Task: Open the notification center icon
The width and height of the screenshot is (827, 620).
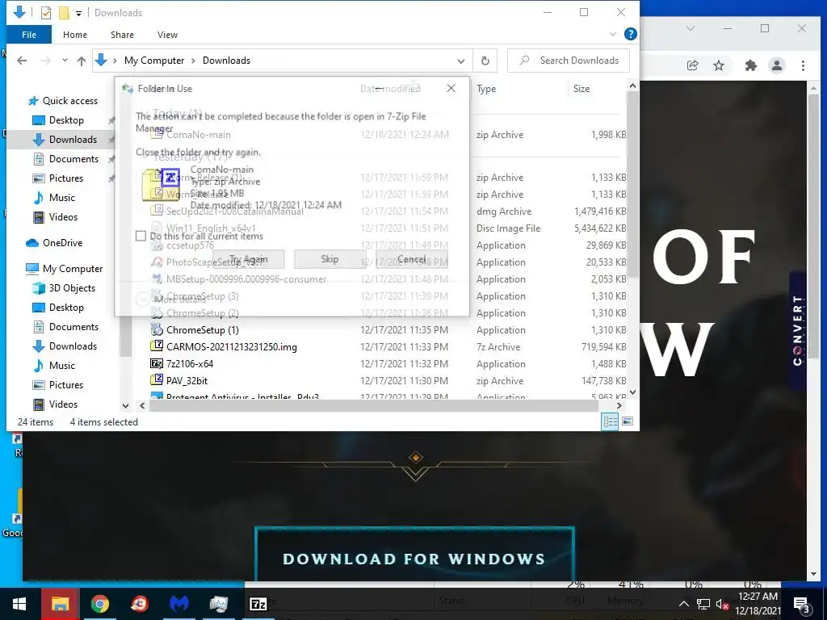Action: [801, 605]
